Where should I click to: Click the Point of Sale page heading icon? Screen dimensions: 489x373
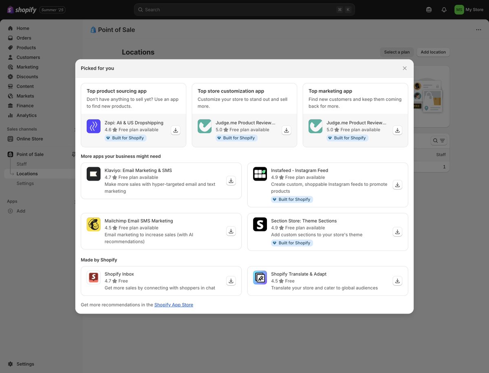coord(93,30)
